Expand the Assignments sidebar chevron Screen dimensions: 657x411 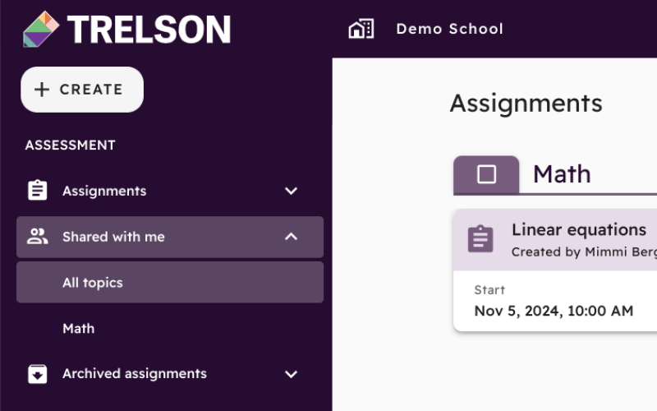[291, 191]
